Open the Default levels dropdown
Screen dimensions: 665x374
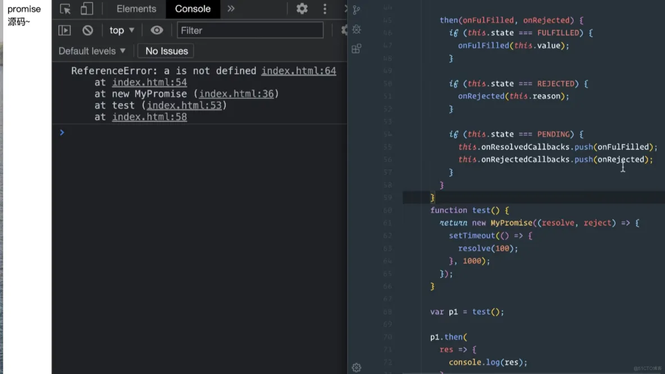92,51
